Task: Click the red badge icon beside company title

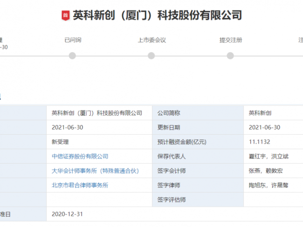Action: pos(66,15)
